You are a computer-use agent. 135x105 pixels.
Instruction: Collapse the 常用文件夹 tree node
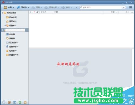pyautogui.click(x=2, y=13)
